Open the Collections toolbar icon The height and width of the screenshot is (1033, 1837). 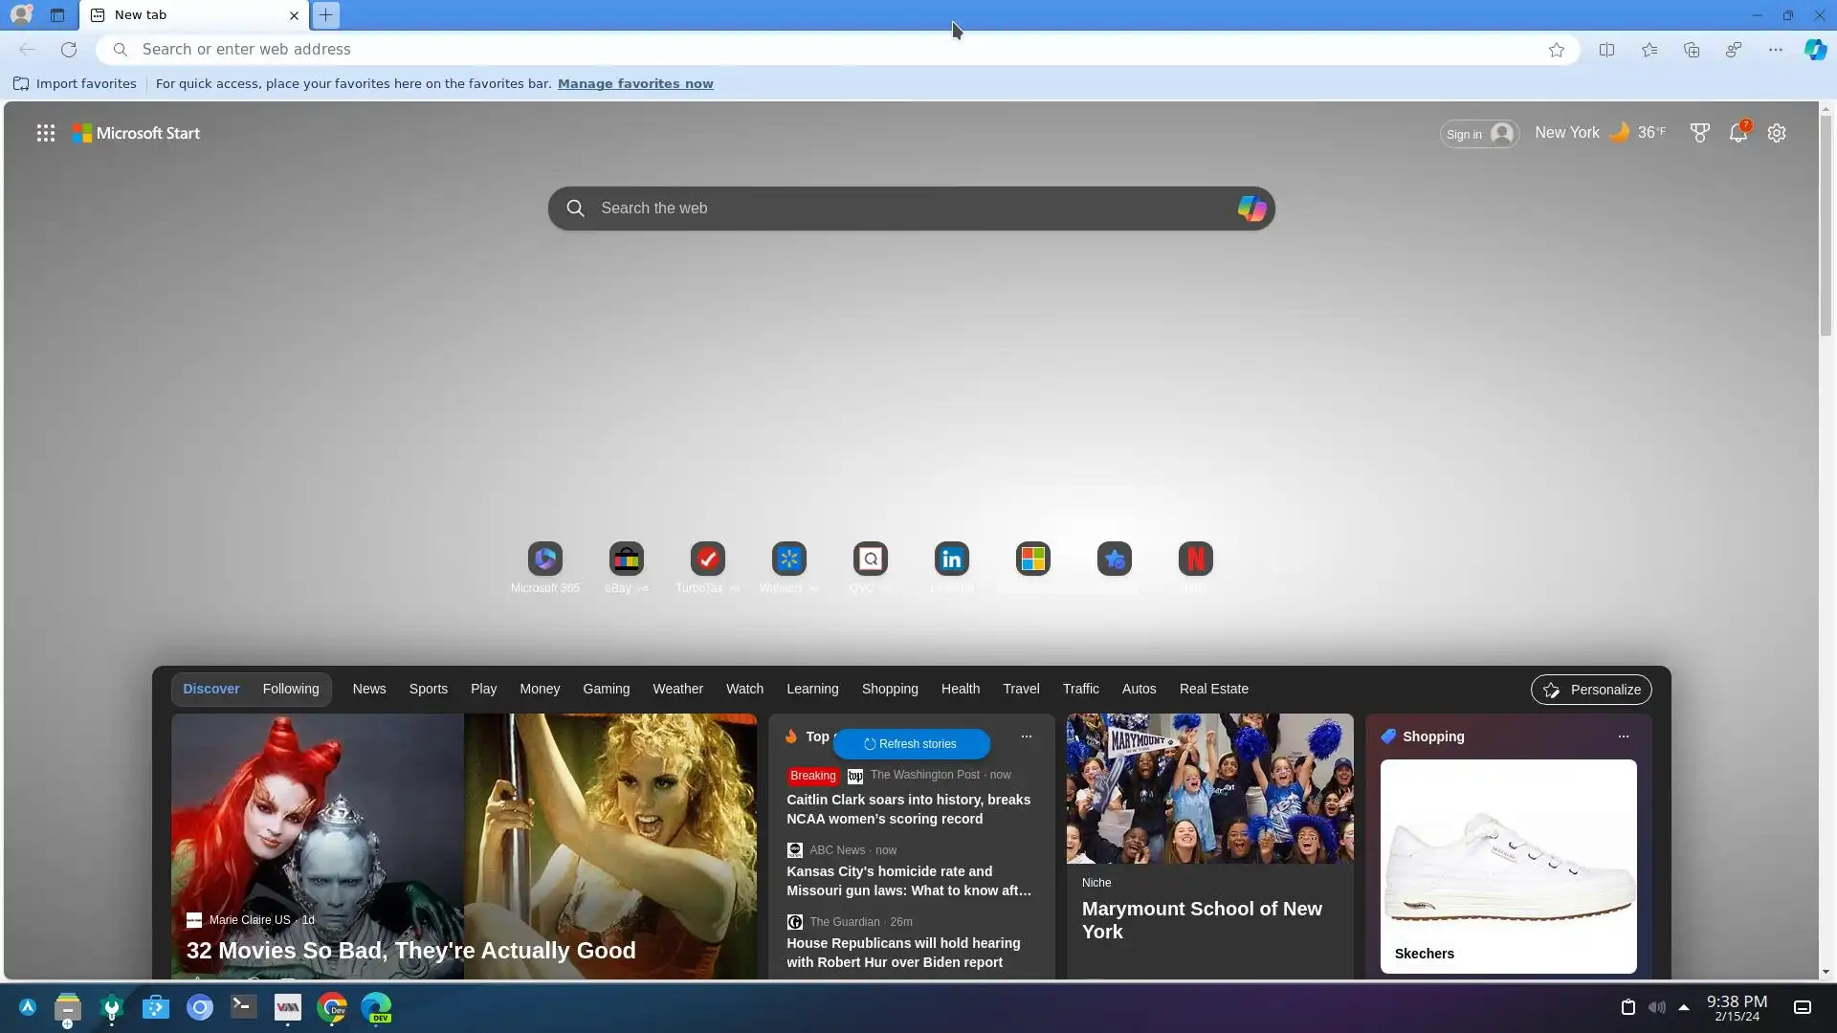tap(1691, 50)
